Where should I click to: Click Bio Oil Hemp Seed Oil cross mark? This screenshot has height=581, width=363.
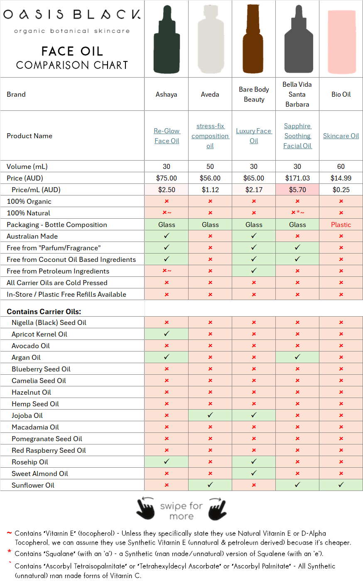(341, 404)
